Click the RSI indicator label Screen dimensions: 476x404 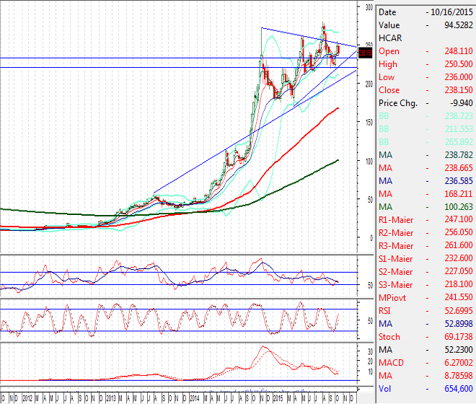386,310
